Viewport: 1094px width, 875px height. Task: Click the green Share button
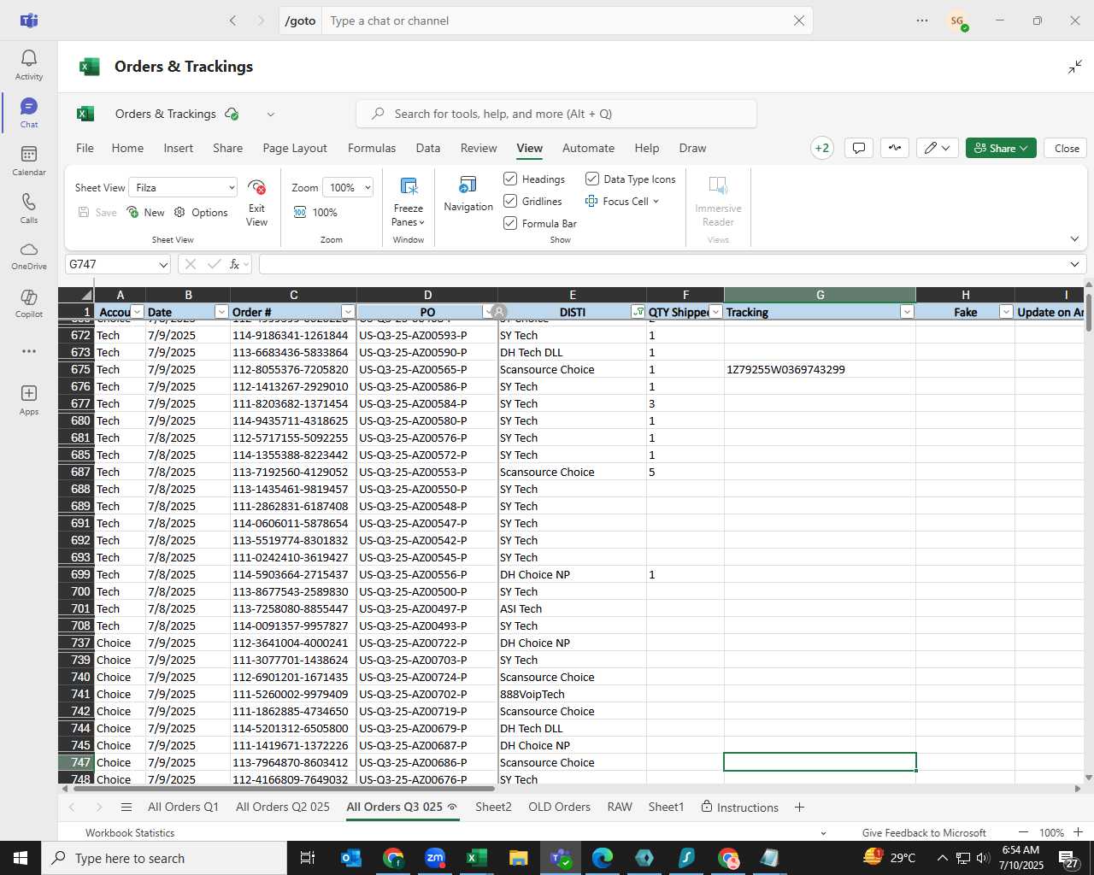coord(1001,148)
